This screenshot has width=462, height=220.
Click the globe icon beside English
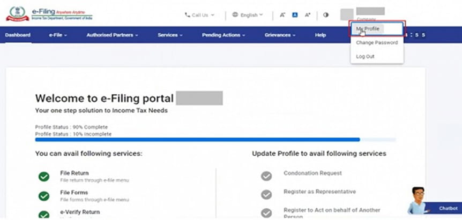(235, 14)
